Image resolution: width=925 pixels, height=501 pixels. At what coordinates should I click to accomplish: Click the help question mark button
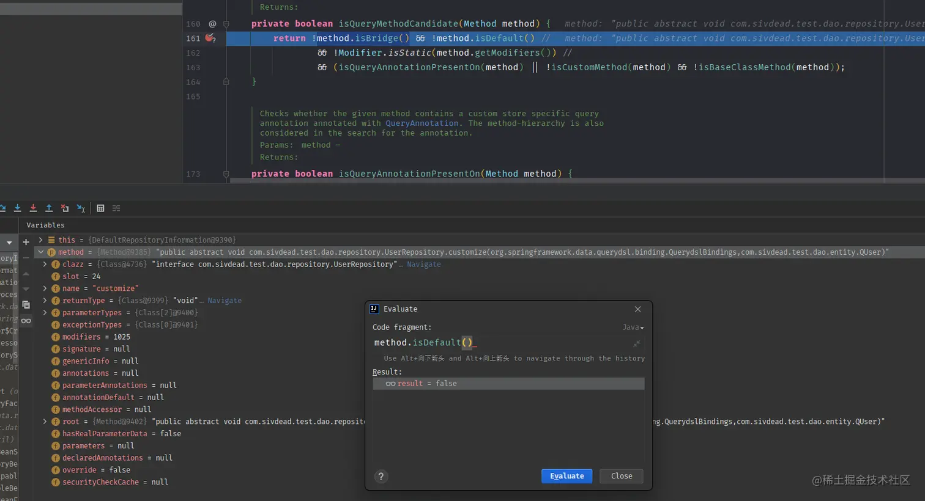click(381, 477)
